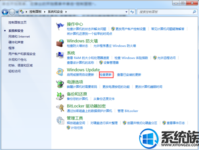
Task: Go back with the blue back arrow
Action: tap(5, 12)
